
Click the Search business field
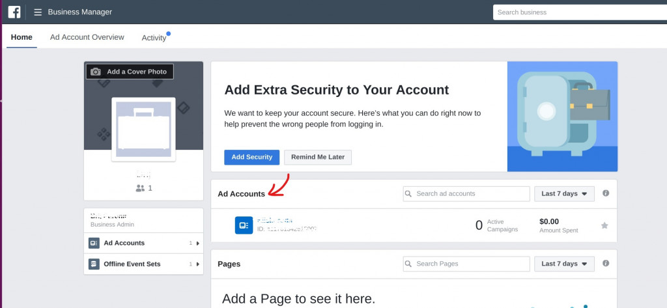coord(580,12)
